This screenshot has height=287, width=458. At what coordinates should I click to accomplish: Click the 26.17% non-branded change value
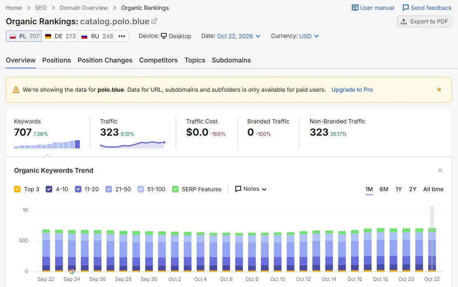click(338, 134)
